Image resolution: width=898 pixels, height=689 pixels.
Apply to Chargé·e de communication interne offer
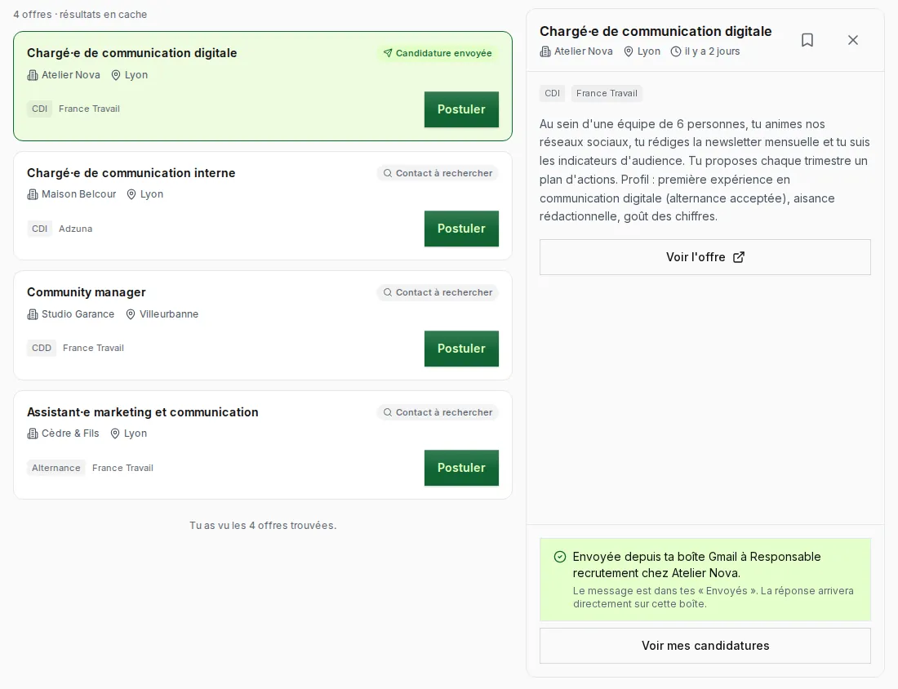461,229
